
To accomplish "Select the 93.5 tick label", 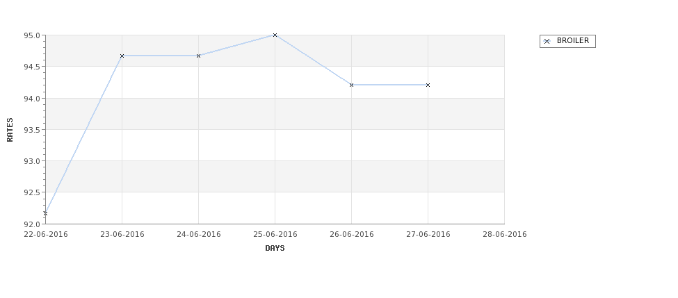I will (x=32, y=130).
